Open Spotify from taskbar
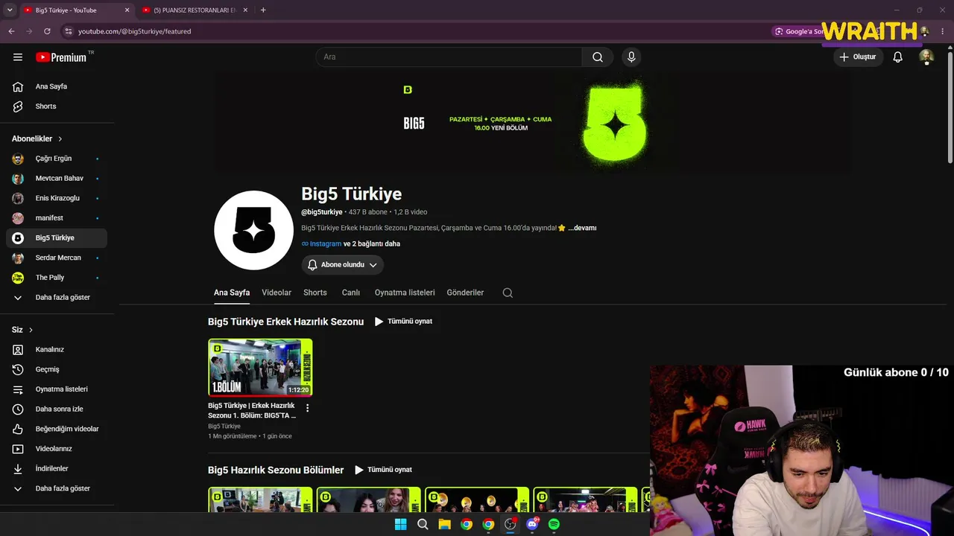Viewport: 954px width, 536px height. click(554, 524)
